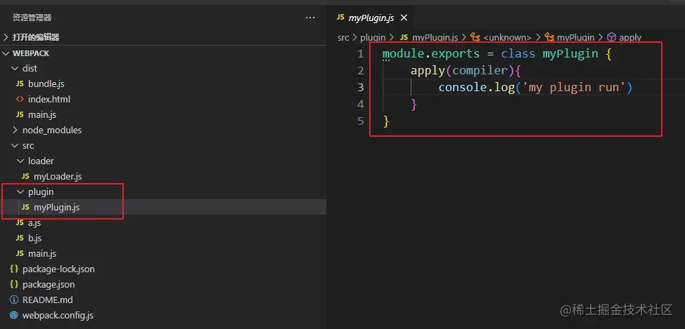Click line number 3 in the gutter
This screenshot has width=685, height=329.
point(360,88)
